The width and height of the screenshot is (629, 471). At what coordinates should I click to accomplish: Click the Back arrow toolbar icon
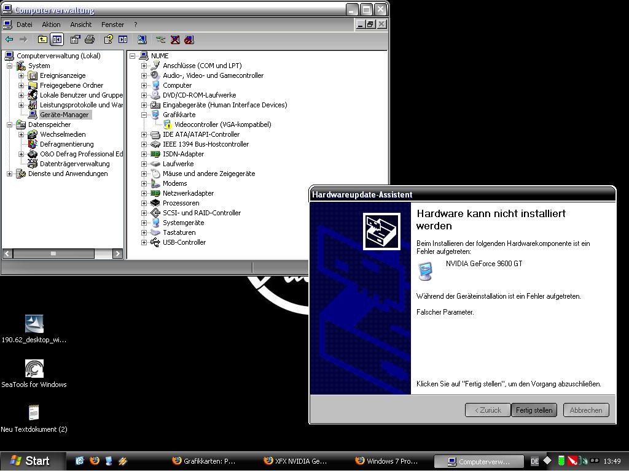(9, 39)
